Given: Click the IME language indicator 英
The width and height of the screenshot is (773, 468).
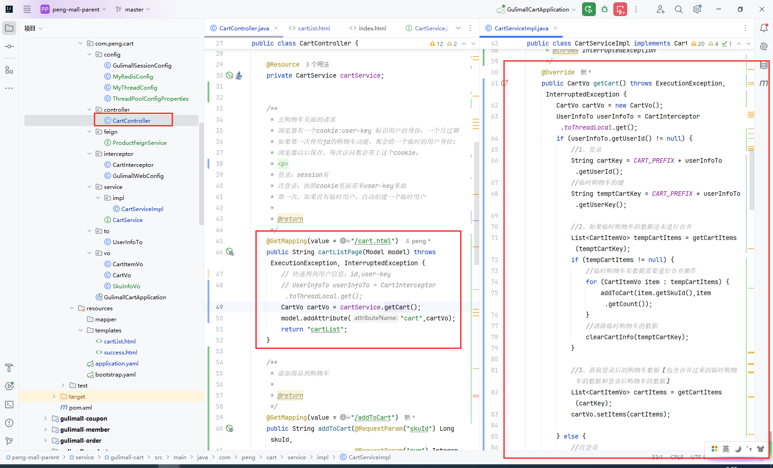Looking at the screenshot, I should pos(726,449).
